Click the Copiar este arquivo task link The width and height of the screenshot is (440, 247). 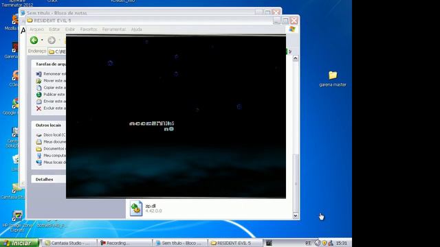[x=54, y=88]
